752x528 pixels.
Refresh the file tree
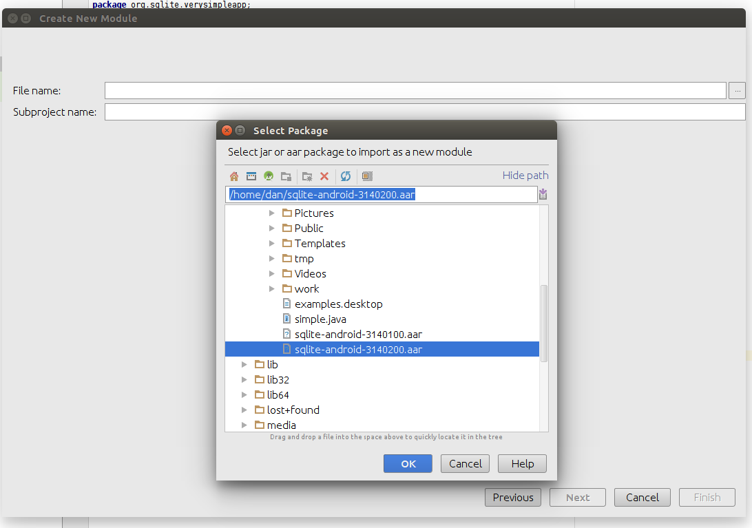click(x=346, y=176)
